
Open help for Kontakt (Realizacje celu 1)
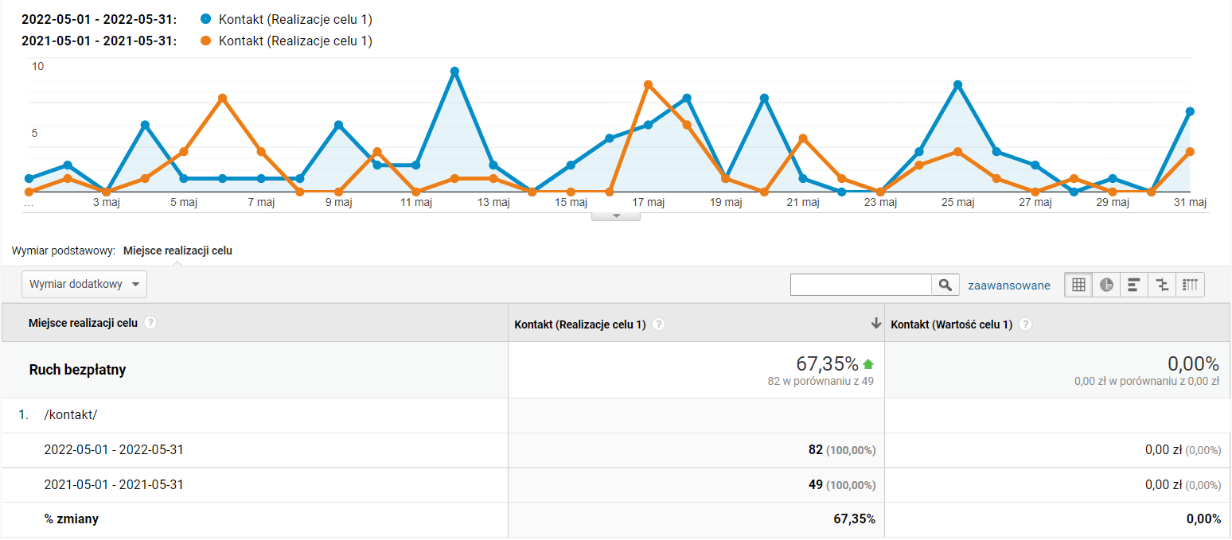tap(659, 324)
